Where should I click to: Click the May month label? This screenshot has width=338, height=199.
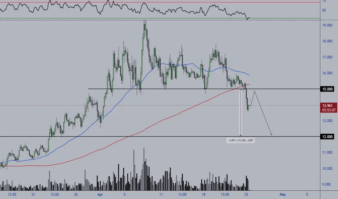pos(283,195)
